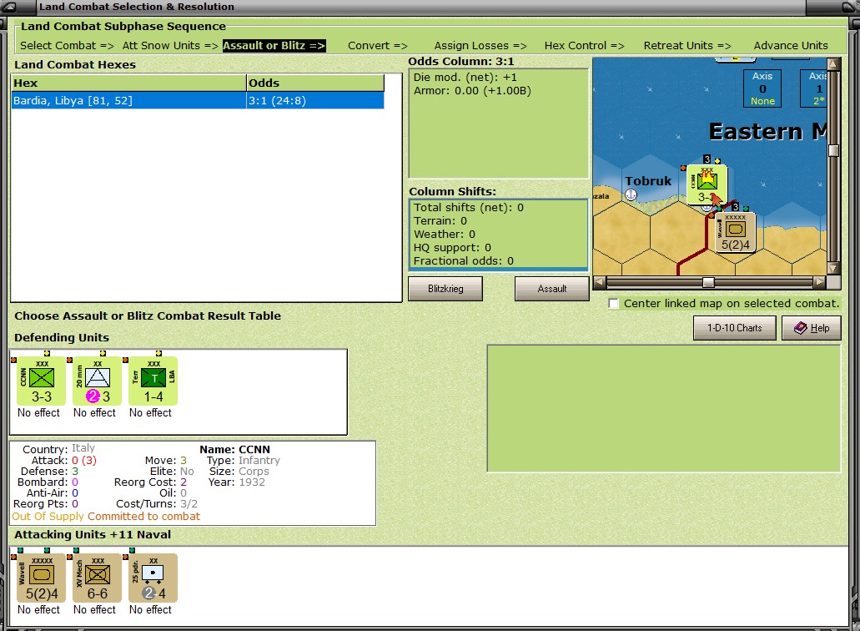The height and width of the screenshot is (631, 860).
Task: Click the Total shifts (net): 0 line
Action: click(469, 207)
